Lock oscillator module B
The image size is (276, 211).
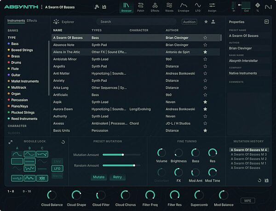click(29, 154)
